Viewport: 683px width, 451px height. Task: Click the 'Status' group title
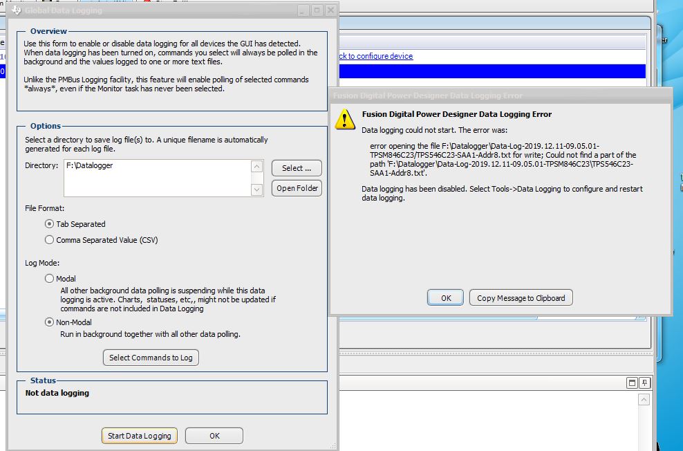click(43, 380)
